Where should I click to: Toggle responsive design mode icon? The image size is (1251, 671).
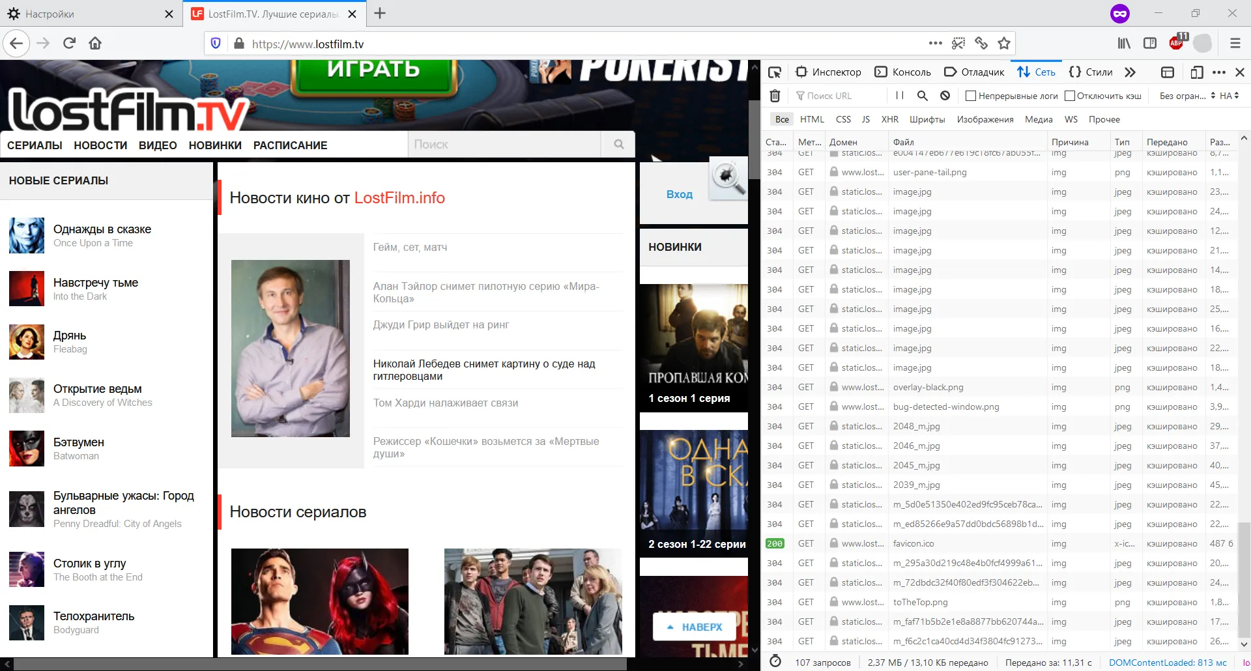click(1196, 72)
